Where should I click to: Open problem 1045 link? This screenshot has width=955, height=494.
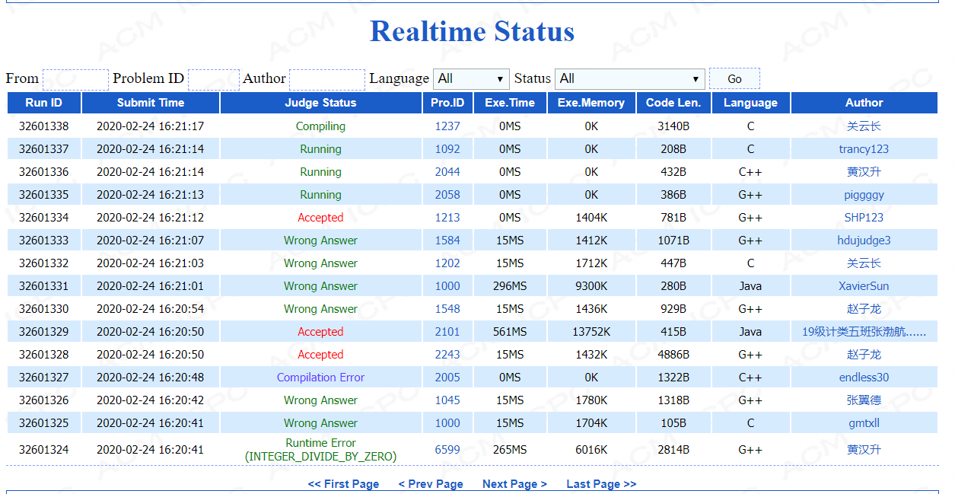point(447,400)
